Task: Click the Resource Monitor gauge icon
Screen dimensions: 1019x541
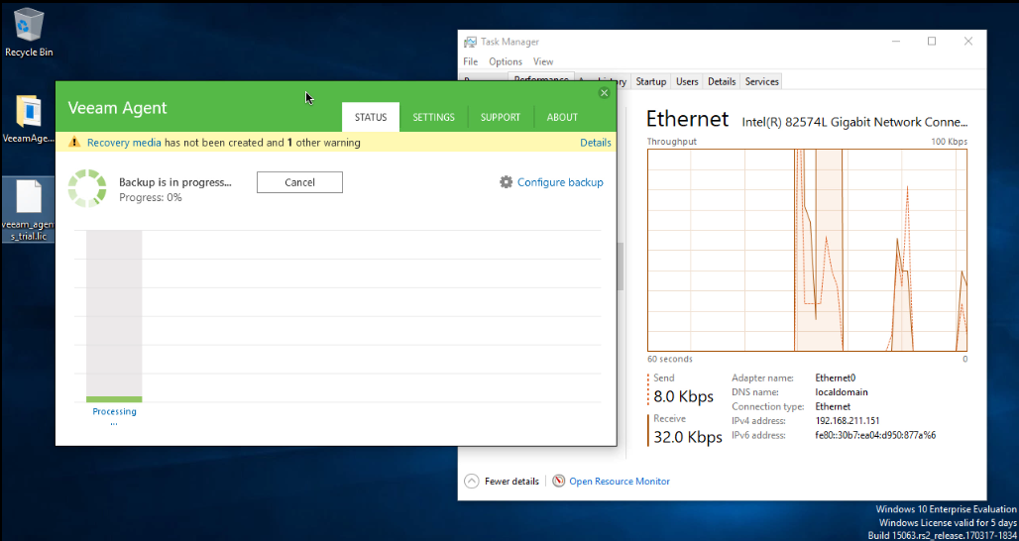Action: tap(558, 482)
